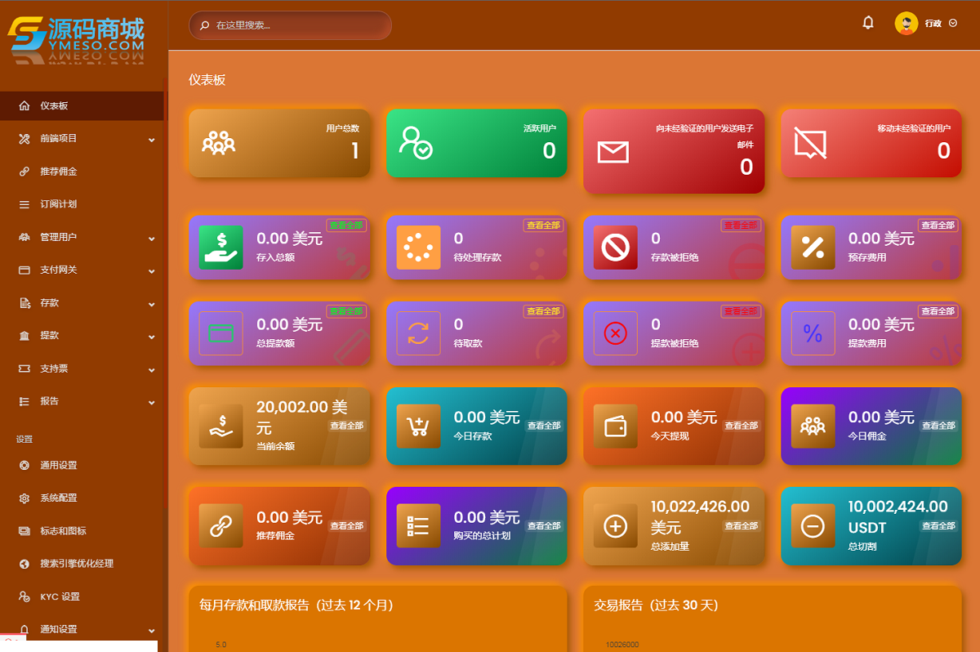Click the 总切割 minus-circle icon
This screenshot has height=652, width=980.
click(813, 526)
